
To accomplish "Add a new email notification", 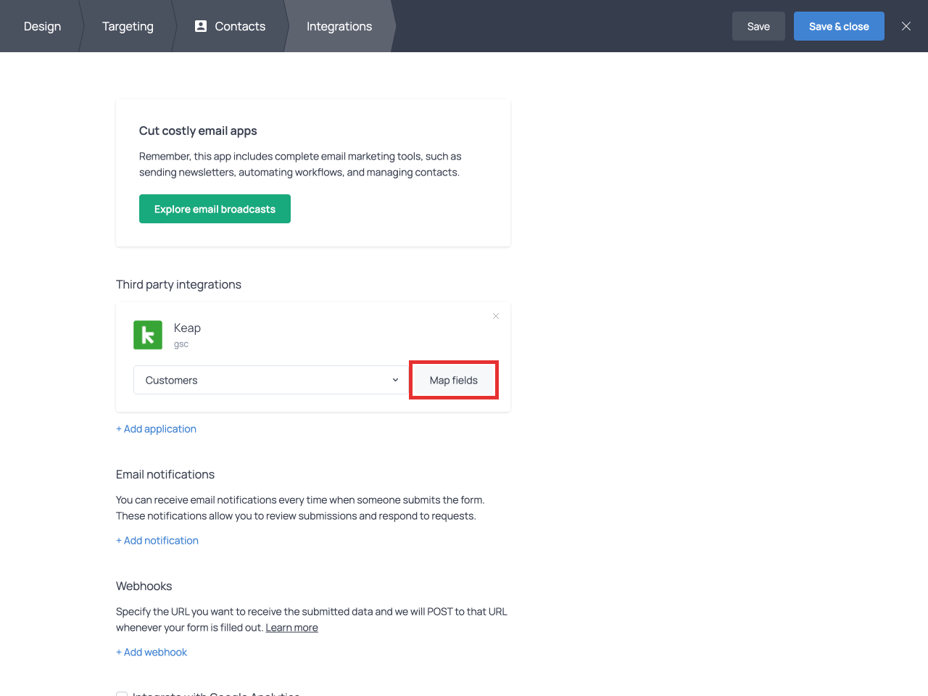I will (157, 540).
